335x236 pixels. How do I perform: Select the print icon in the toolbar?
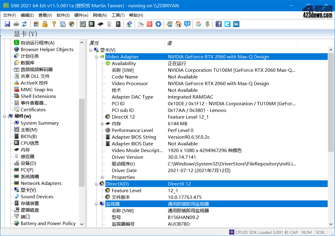16,24
